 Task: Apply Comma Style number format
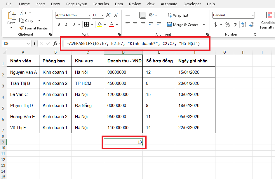[x=235, y=24]
